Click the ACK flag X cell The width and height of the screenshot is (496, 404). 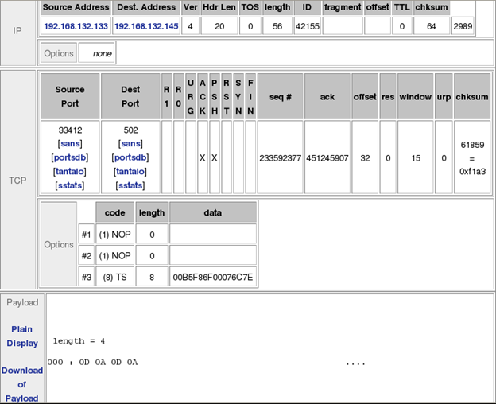point(202,157)
